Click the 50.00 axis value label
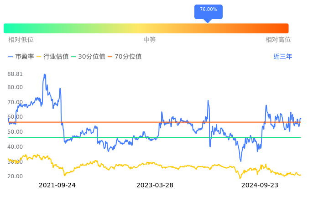 click(15, 132)
